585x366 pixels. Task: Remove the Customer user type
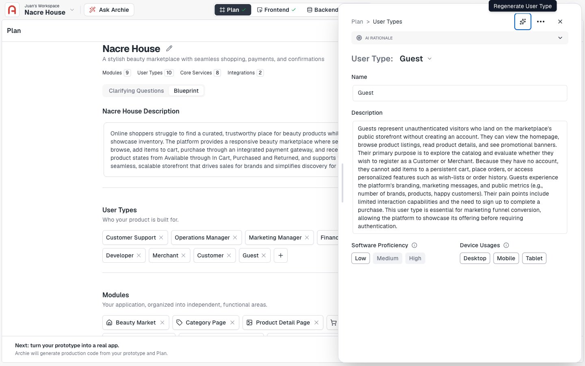point(229,255)
